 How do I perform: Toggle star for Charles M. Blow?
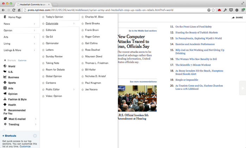[x=82, y=17]
